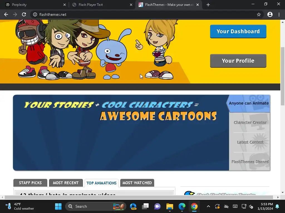
Task: Open the touch keyboard tray icon
Action: [235, 206]
